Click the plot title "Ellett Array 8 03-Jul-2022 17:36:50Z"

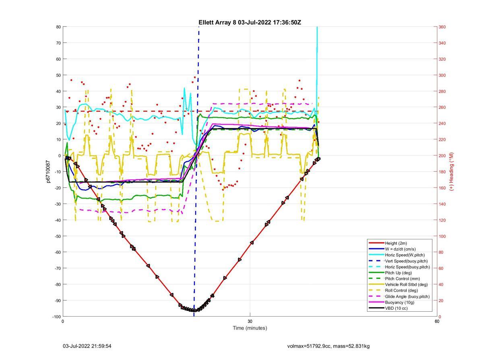coord(250,23)
